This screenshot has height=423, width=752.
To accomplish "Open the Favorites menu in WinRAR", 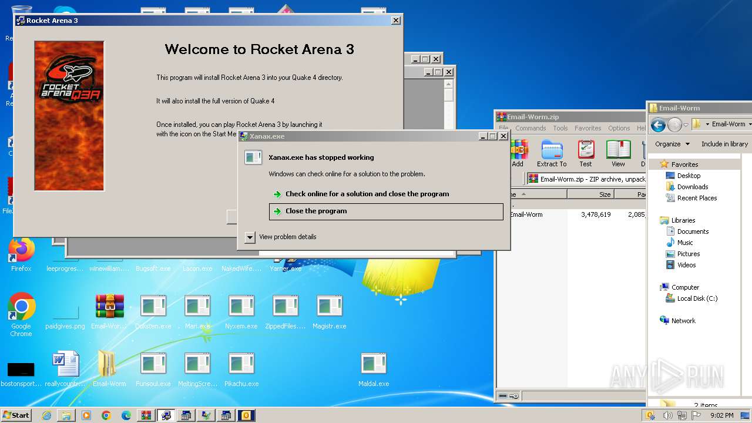I will click(x=587, y=128).
